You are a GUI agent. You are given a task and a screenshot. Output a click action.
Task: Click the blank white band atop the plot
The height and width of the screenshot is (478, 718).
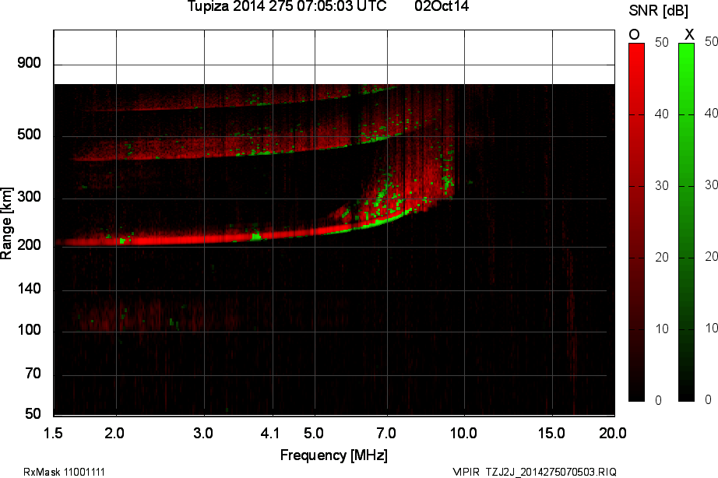[335, 57]
